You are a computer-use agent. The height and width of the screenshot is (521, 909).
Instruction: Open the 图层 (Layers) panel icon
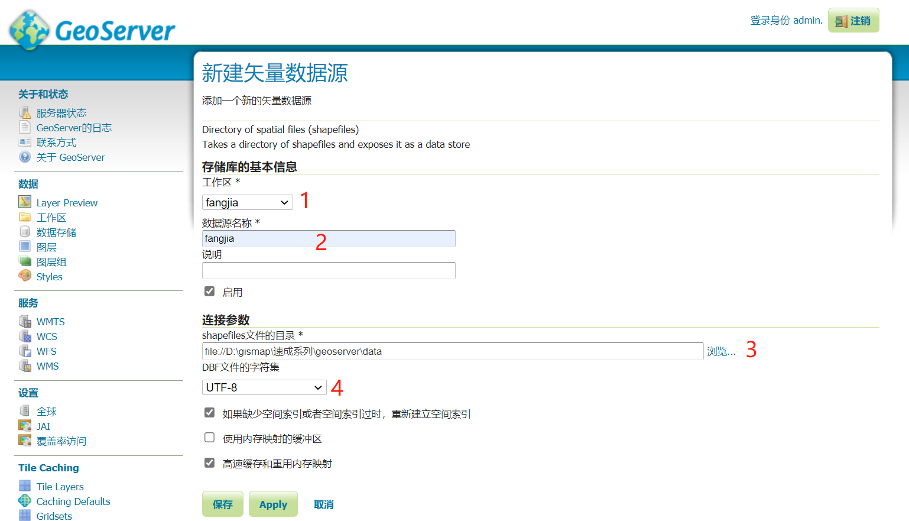[24, 247]
